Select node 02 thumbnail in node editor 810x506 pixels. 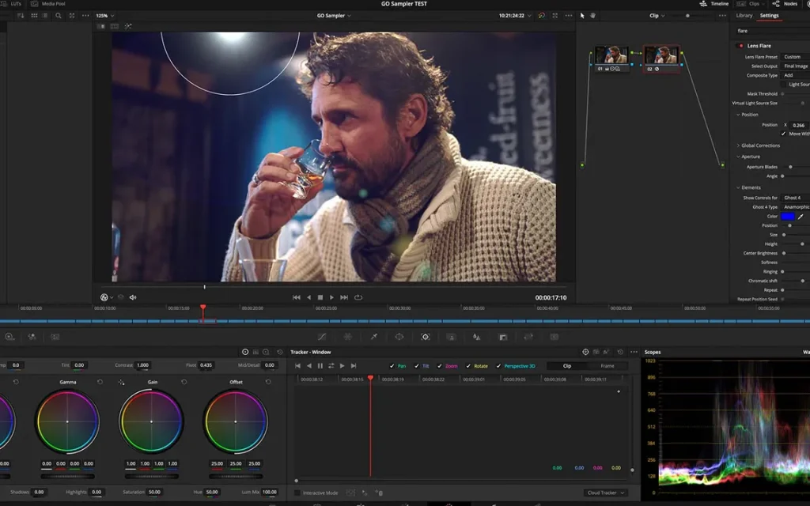[661, 55]
